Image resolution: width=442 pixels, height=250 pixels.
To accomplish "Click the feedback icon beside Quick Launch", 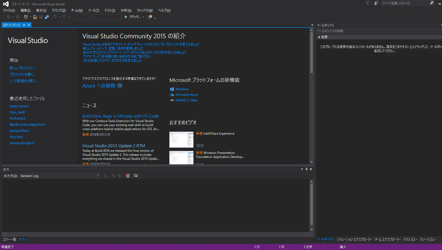I will pos(376,3).
